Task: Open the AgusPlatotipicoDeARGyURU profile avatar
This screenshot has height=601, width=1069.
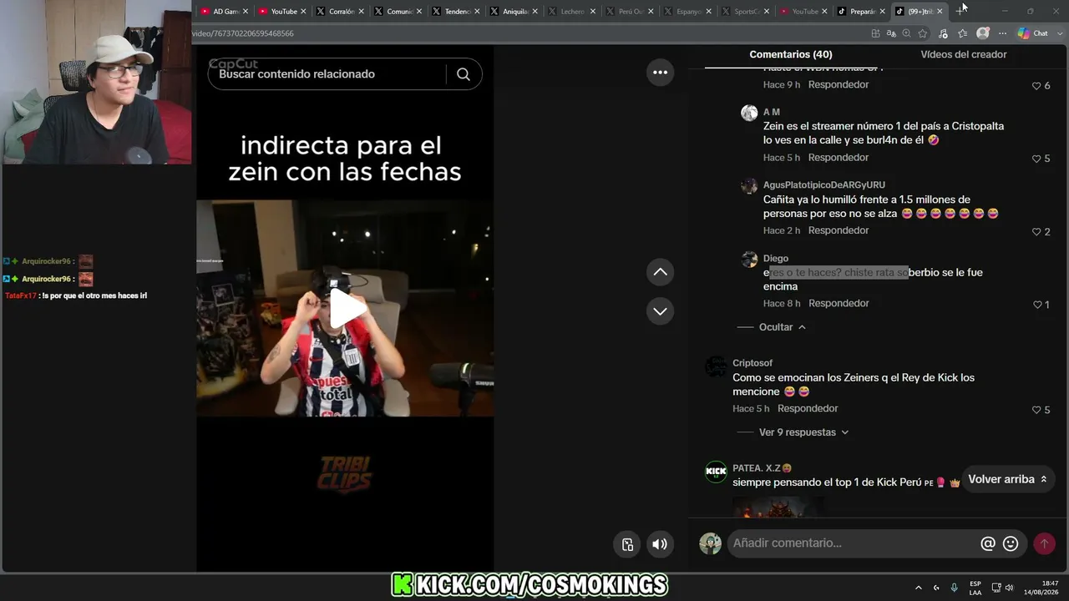Action: pos(749,185)
